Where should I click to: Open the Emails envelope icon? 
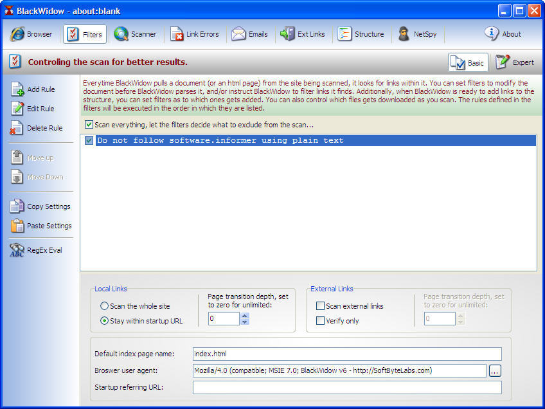[x=238, y=34]
